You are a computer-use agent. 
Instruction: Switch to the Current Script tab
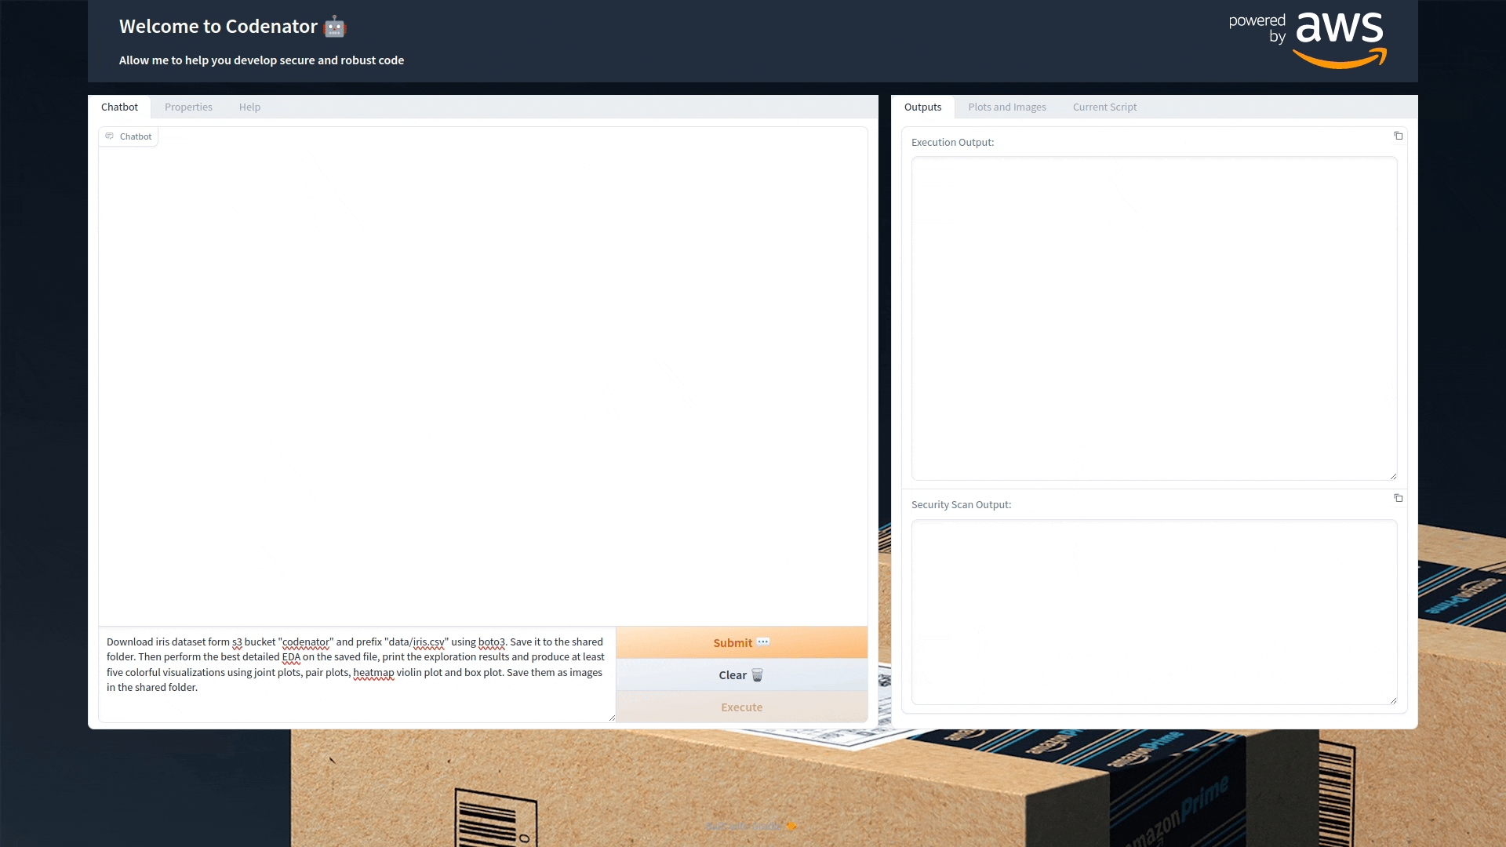coord(1104,107)
